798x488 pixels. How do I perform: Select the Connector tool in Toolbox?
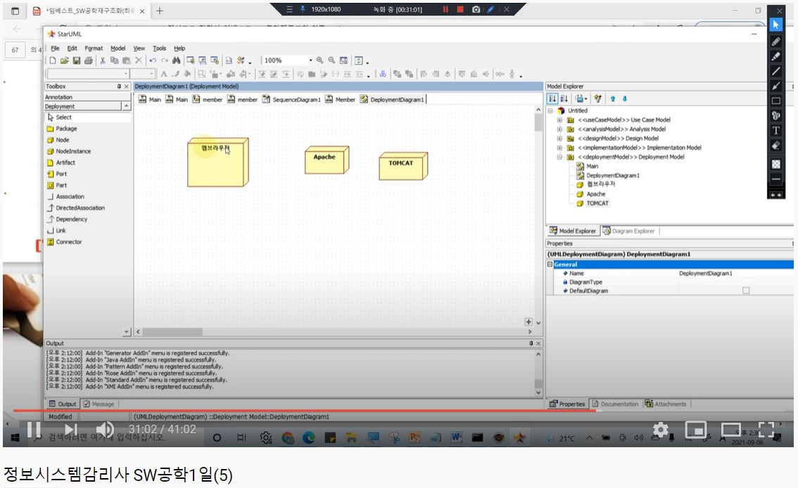click(x=65, y=242)
